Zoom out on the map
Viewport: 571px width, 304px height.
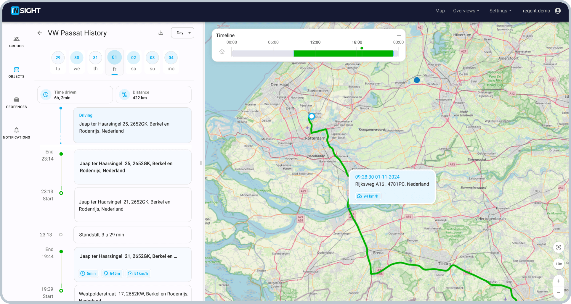(559, 292)
